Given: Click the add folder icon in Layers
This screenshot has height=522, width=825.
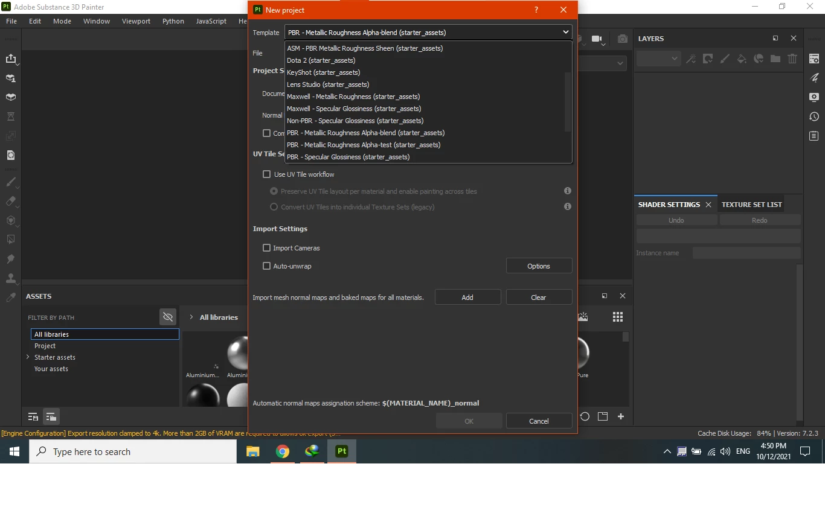Looking at the screenshot, I should coord(775,59).
